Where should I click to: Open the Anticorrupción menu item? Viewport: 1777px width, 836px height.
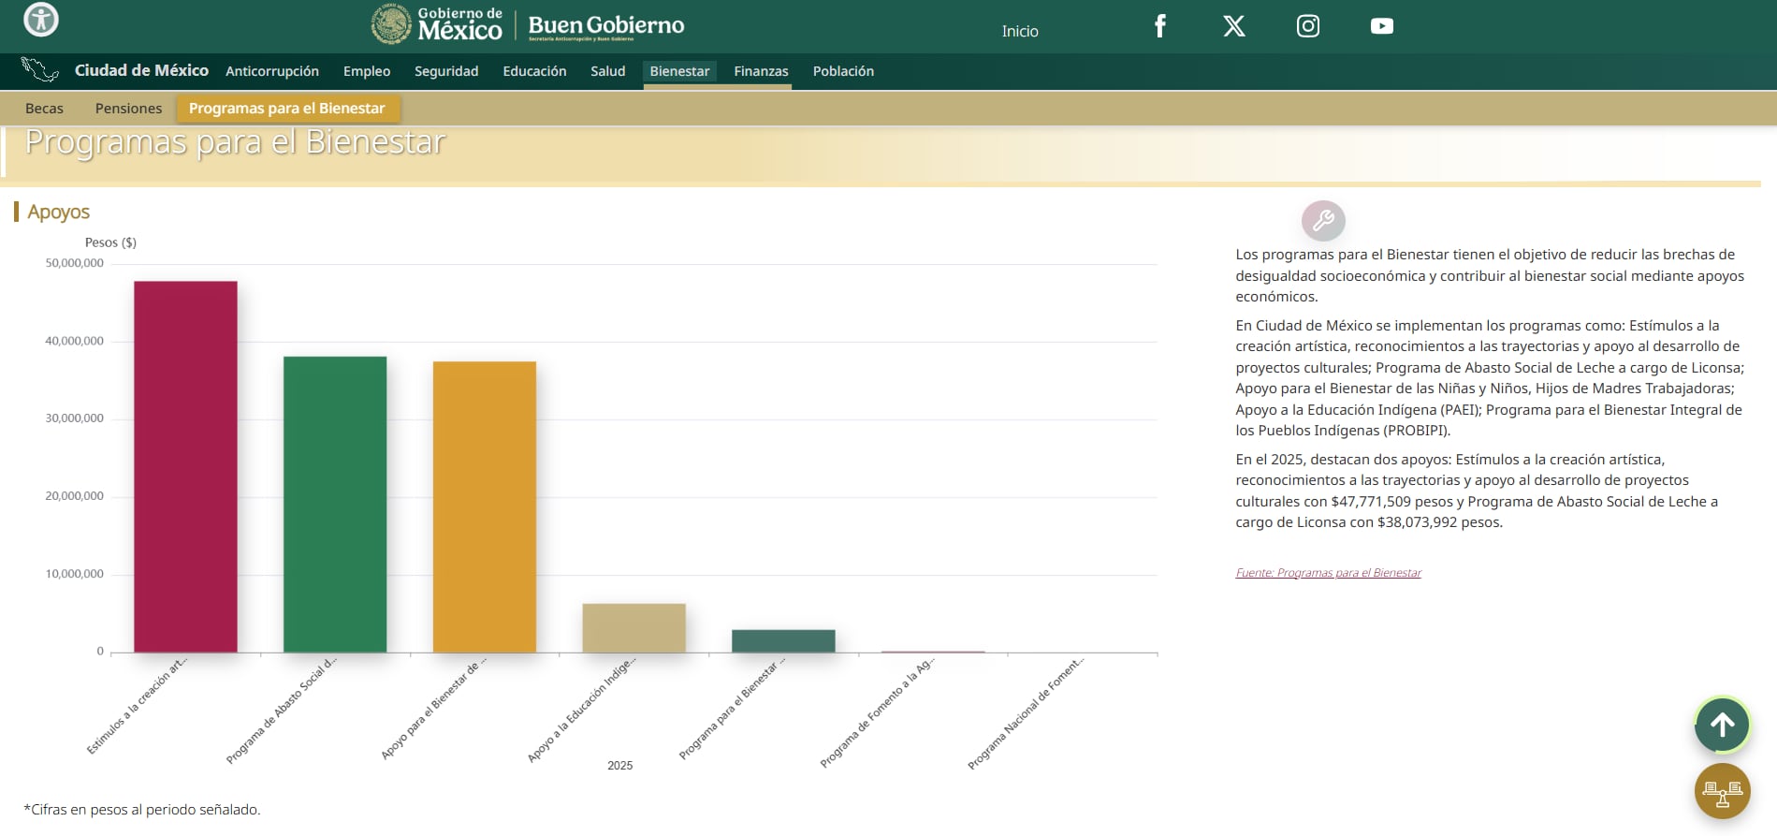272,71
